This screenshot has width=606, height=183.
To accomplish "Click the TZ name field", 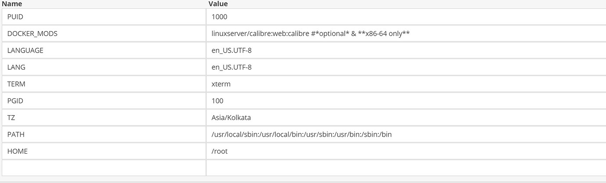I will [x=104, y=117].
